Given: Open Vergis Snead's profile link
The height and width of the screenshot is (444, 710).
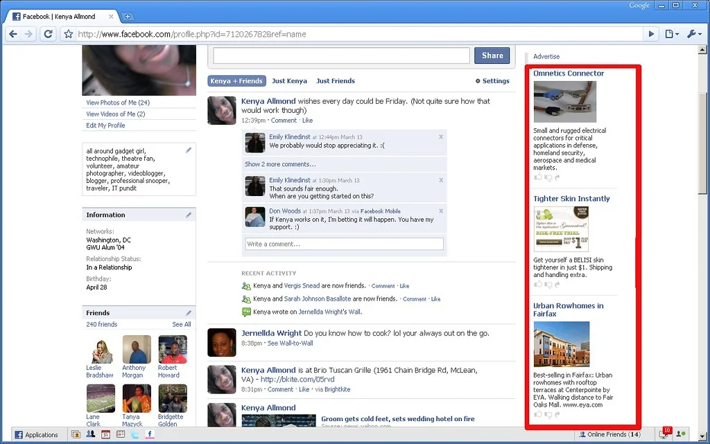Looking at the screenshot, I should pyautogui.click(x=302, y=286).
